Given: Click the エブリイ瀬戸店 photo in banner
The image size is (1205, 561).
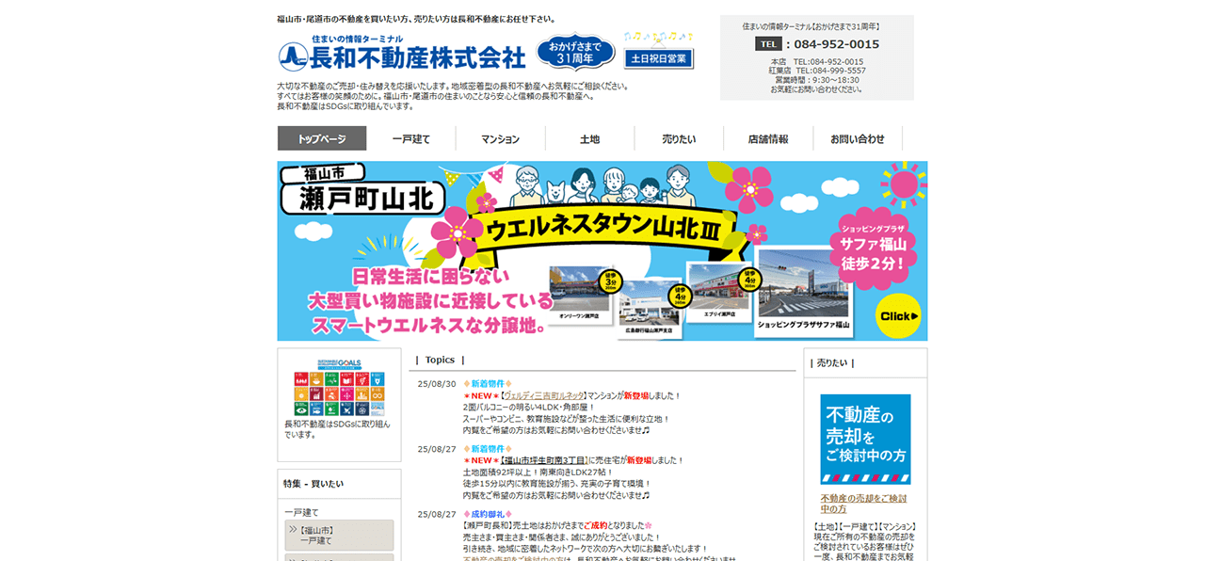Looking at the screenshot, I should tap(720, 294).
